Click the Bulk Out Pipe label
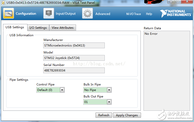 (x=93, y=96)
